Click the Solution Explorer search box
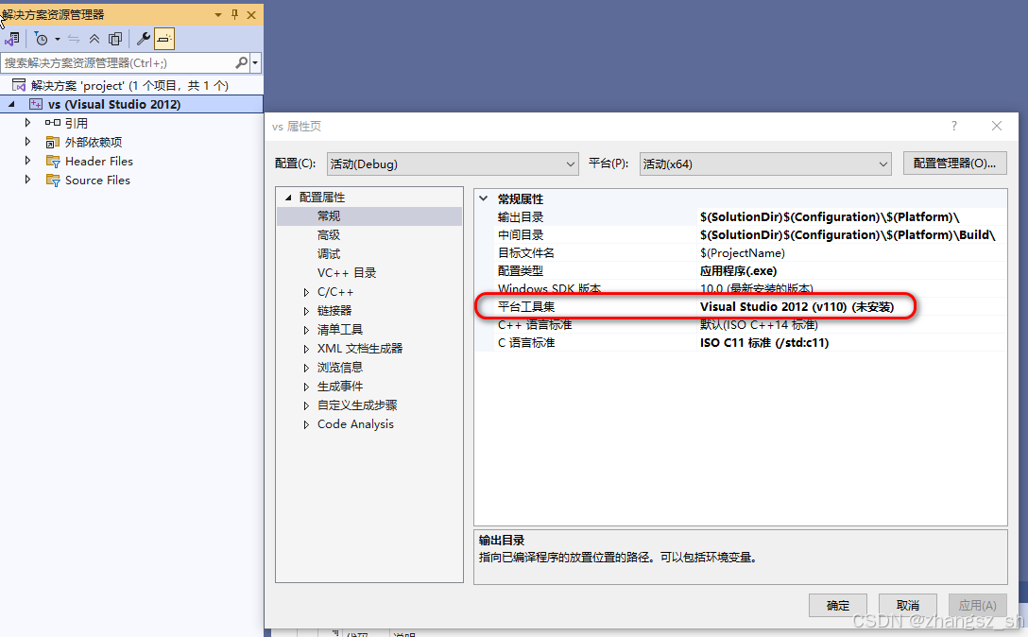Screen dimensions: 1028x637 pos(117,63)
